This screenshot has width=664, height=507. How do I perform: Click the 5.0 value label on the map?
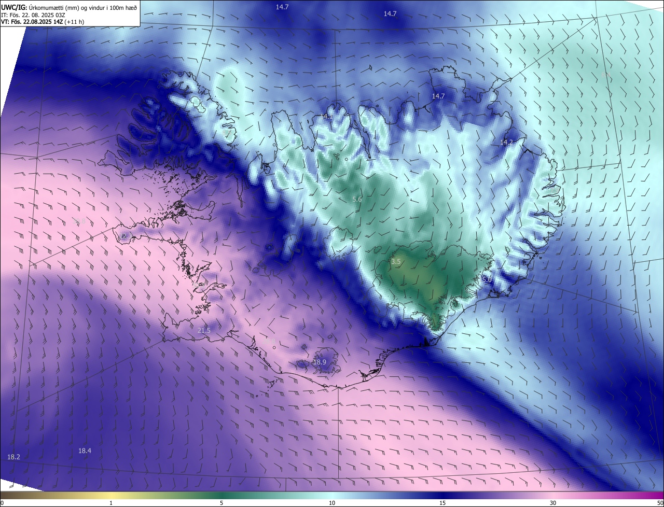(487, 280)
